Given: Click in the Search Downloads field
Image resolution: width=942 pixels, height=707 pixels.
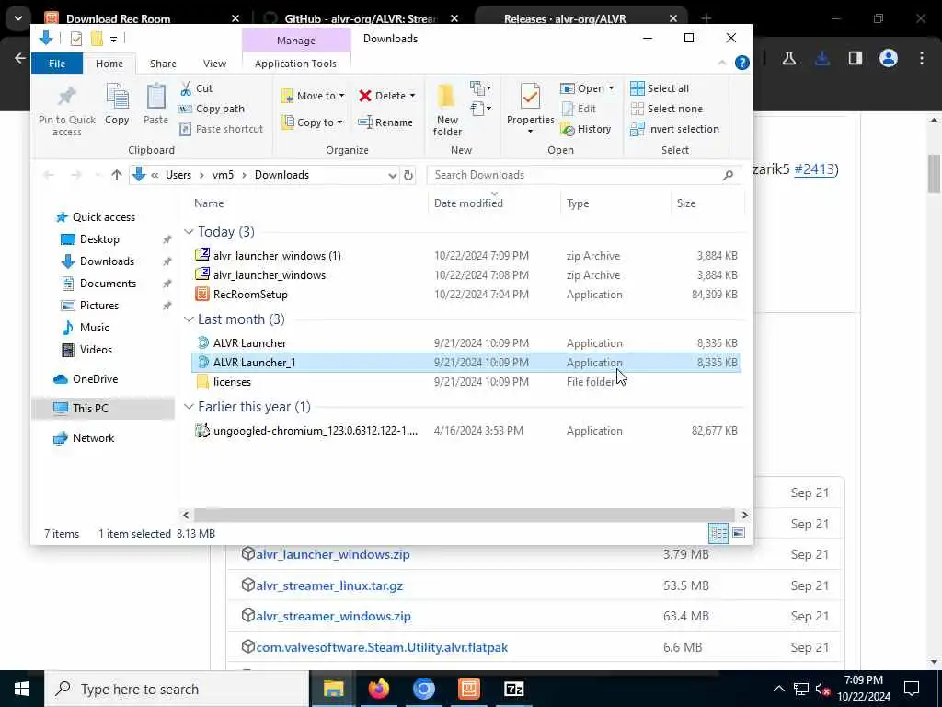Looking at the screenshot, I should coord(584,175).
